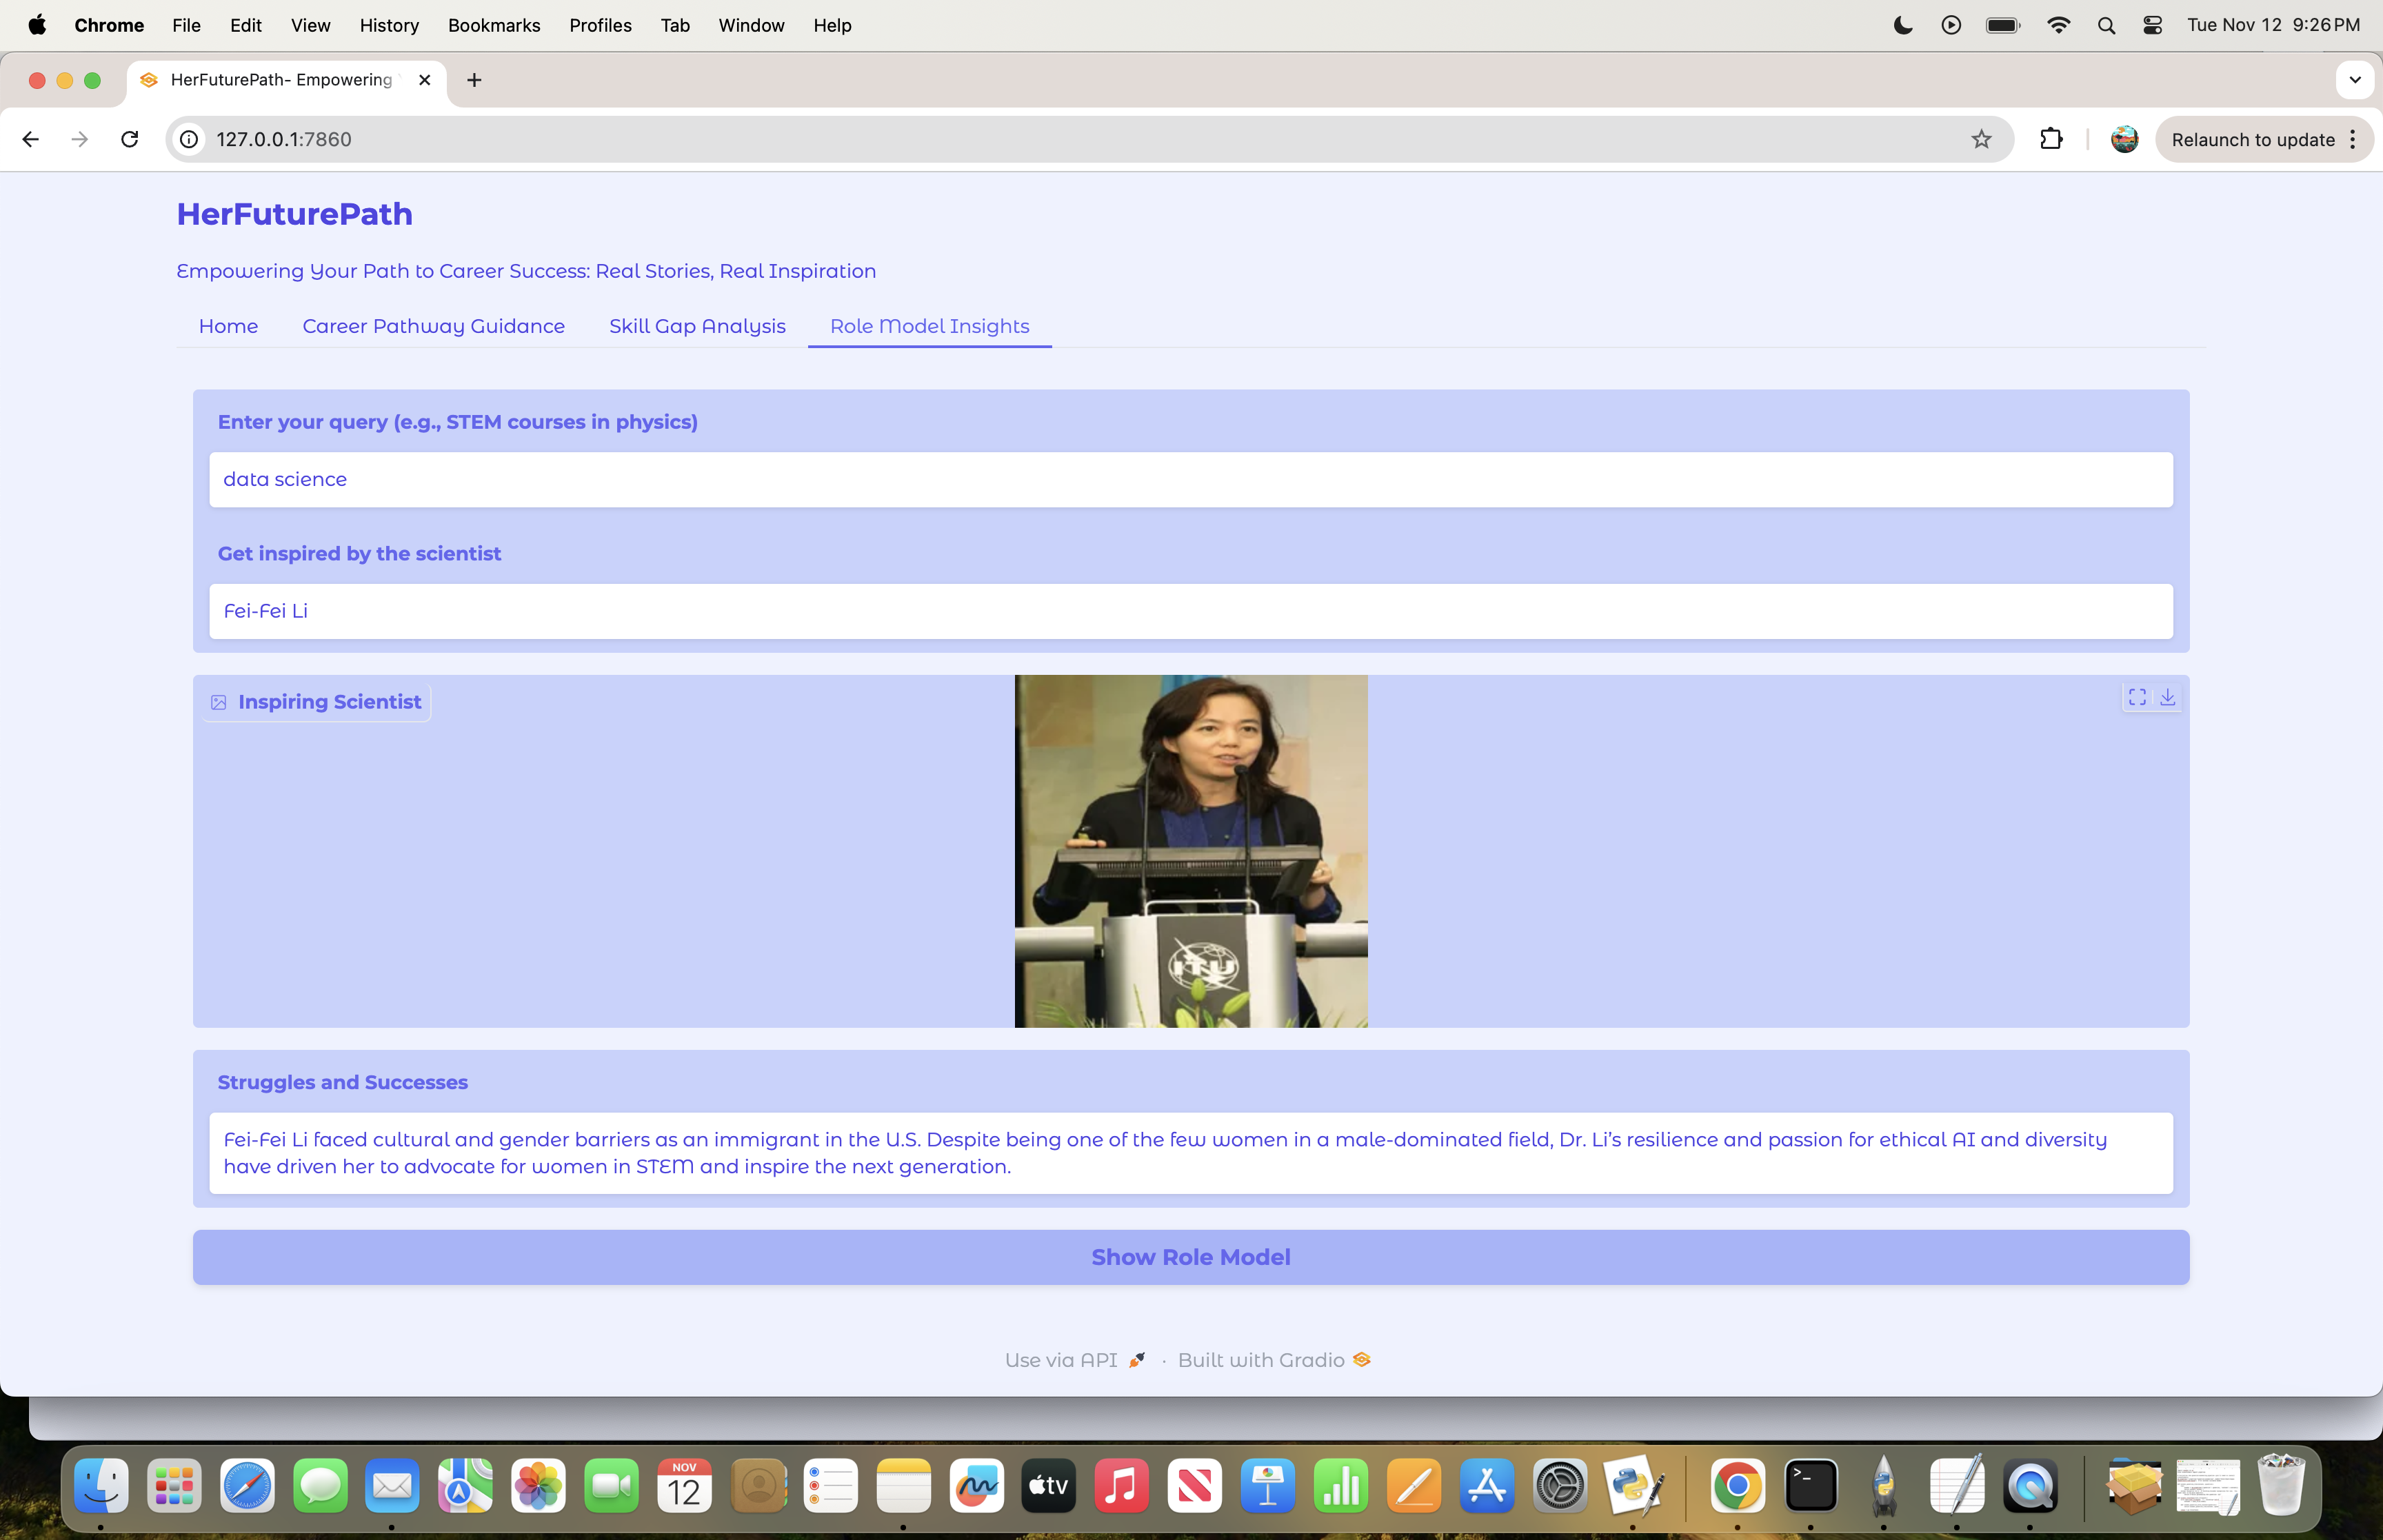Go back to the previous page
This screenshot has width=2383, height=1540.
tap(31, 139)
